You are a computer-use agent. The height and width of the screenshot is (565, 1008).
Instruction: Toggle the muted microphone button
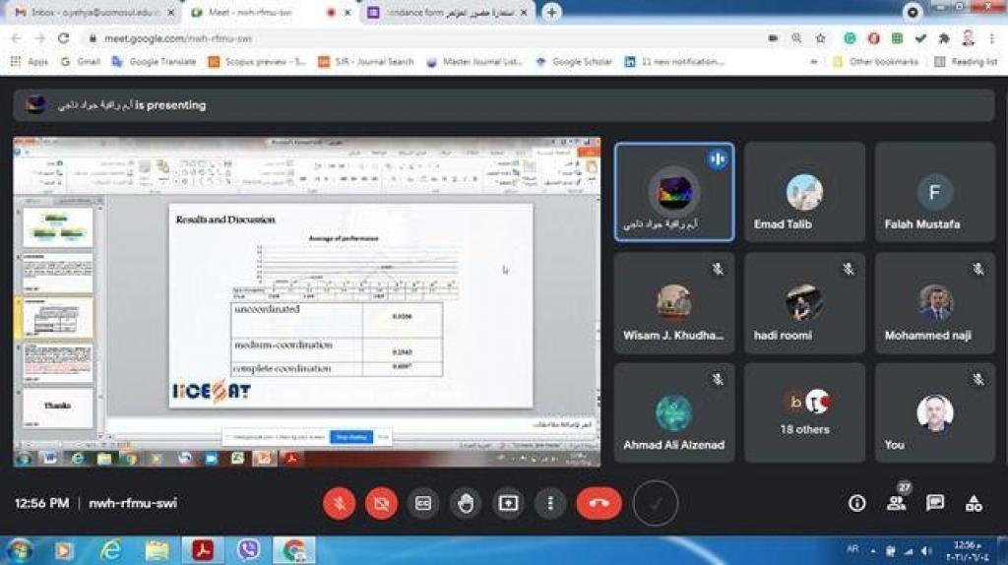[339, 503]
